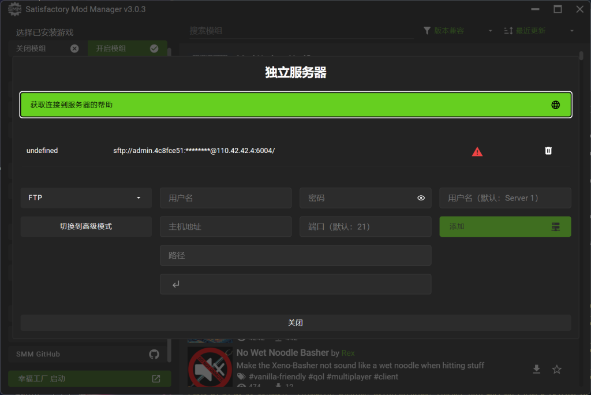Screen dimensions: 591x395
Task: Select the 开启模组 mods-on toggle
Action: pyautogui.click(x=127, y=49)
